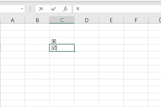Select column D header
This screenshot has width=161, height=107.
86,20
